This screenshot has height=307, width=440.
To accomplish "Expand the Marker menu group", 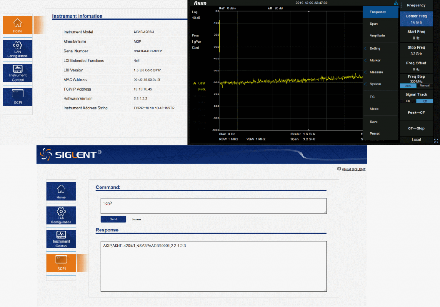I will (x=380, y=60).
